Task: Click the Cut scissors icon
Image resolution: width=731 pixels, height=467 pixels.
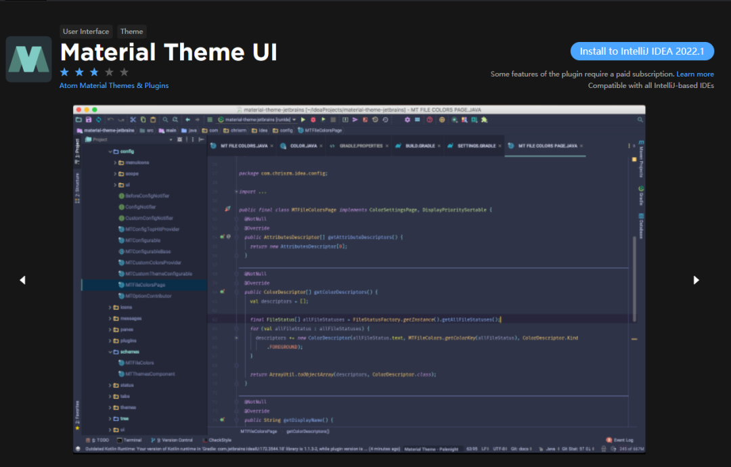Action: (133, 120)
